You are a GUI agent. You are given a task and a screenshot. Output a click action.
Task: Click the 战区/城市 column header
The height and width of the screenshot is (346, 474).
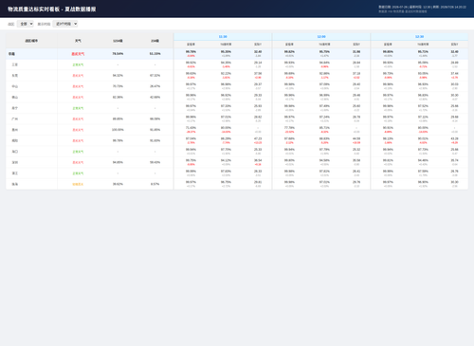pyautogui.click(x=31, y=41)
